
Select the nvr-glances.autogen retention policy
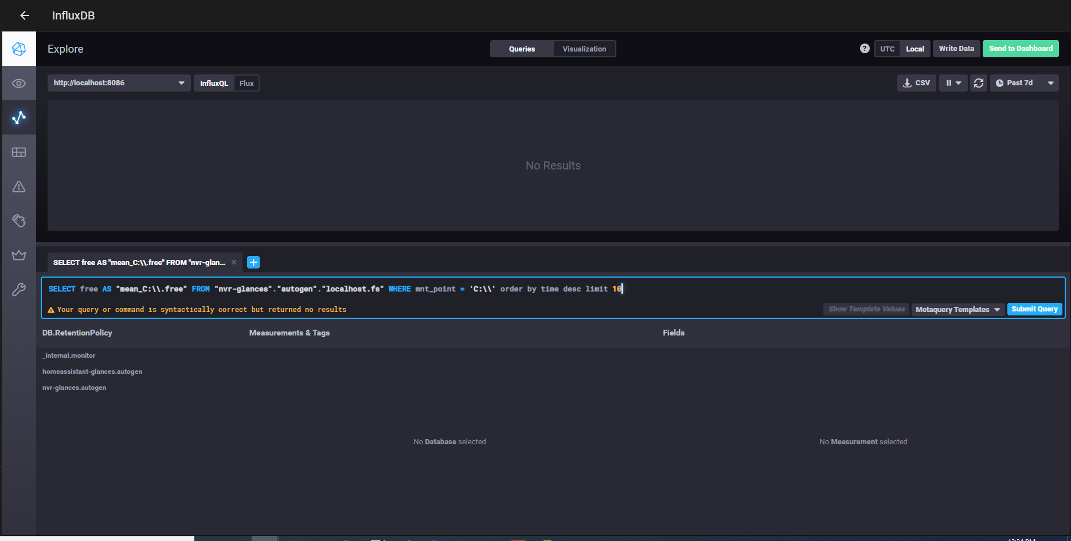74,388
